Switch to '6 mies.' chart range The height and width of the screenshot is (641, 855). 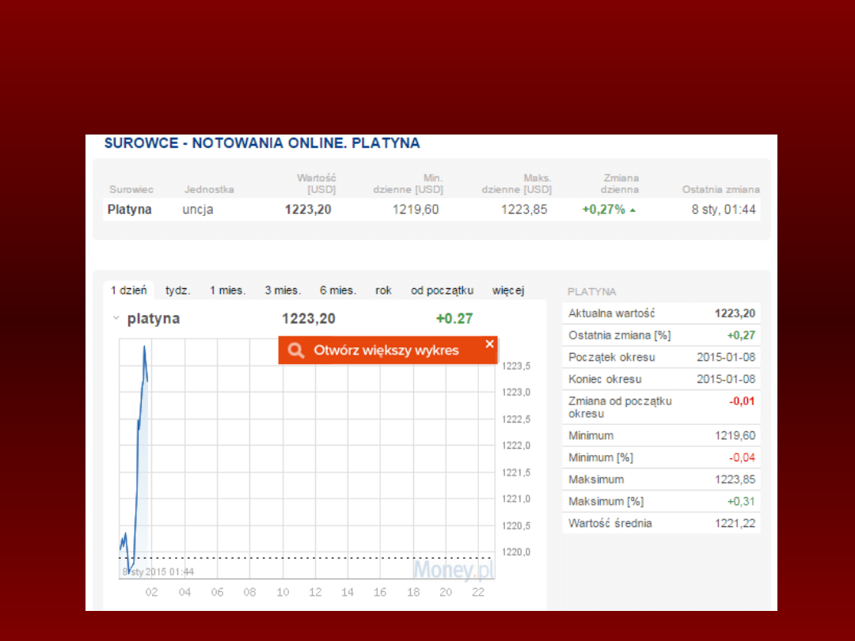[337, 290]
